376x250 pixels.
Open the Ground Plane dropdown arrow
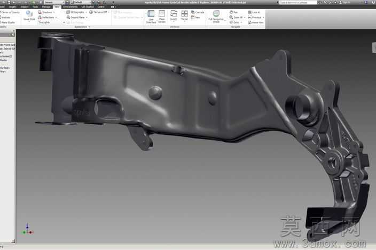[x=87, y=18]
